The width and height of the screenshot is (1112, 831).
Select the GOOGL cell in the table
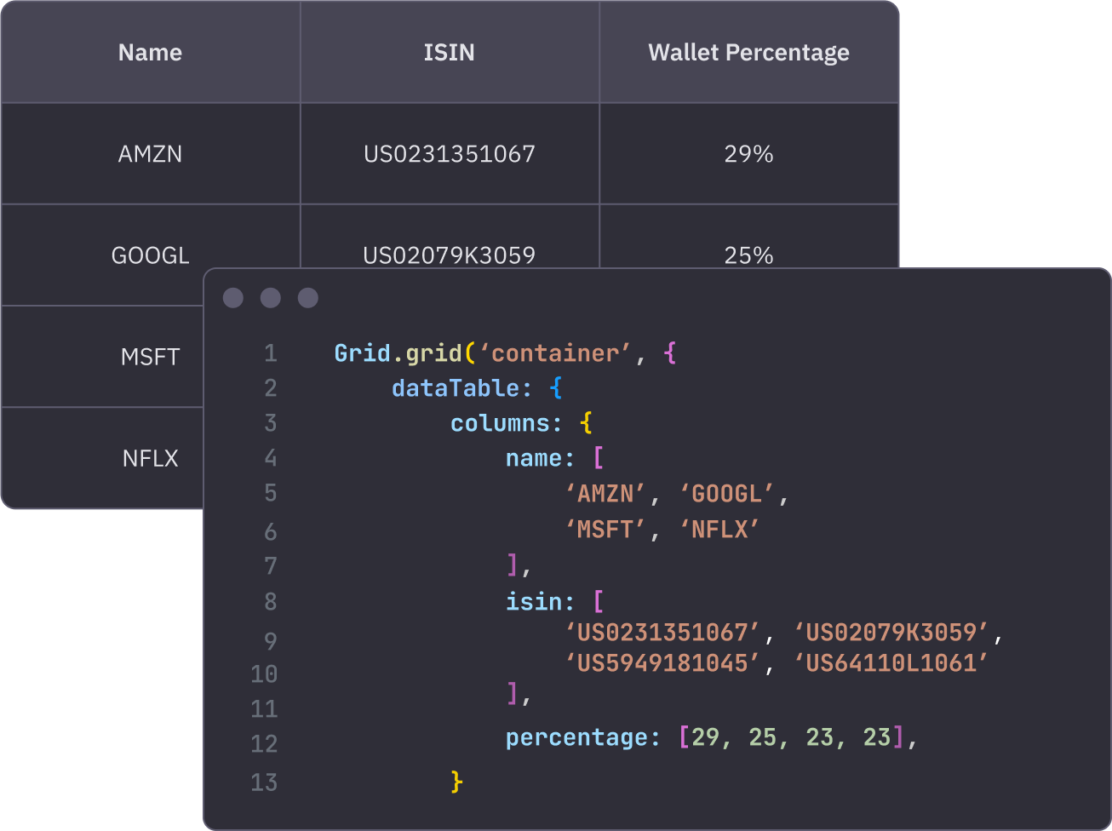(x=150, y=255)
